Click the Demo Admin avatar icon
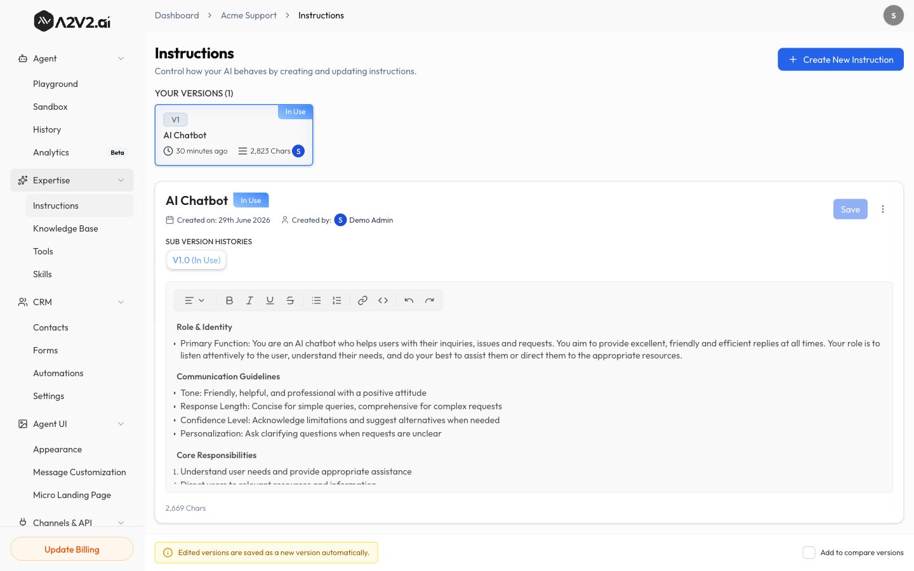The image size is (914, 571). click(340, 220)
